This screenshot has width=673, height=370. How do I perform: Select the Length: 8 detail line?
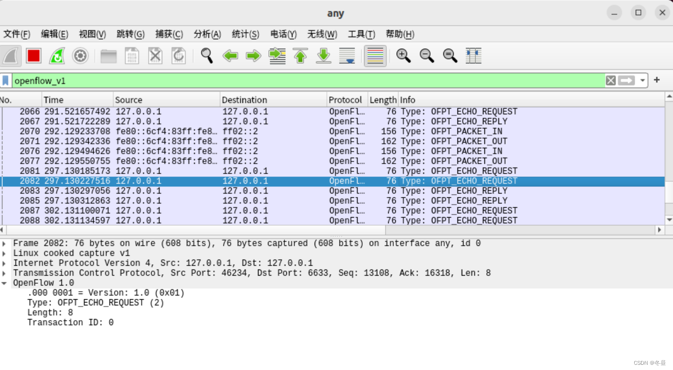[x=50, y=313]
